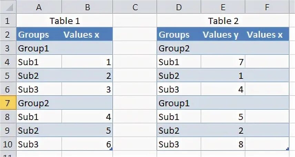The image size is (295, 157).
Task: Click the Table 1 title cell
Action: (64, 21)
